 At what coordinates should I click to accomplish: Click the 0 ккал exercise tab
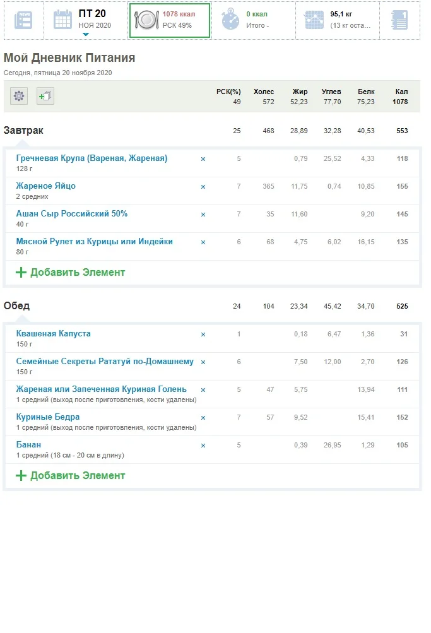(254, 20)
